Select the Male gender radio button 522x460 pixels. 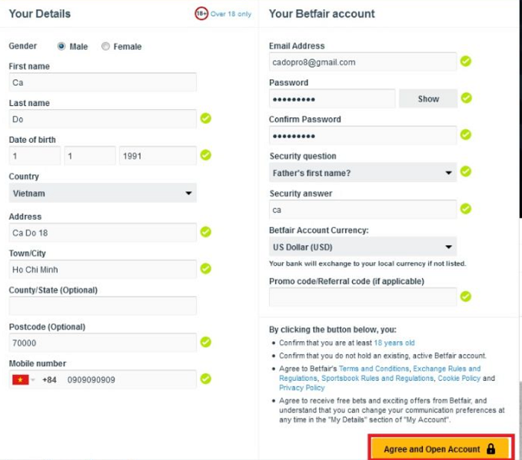tap(61, 46)
